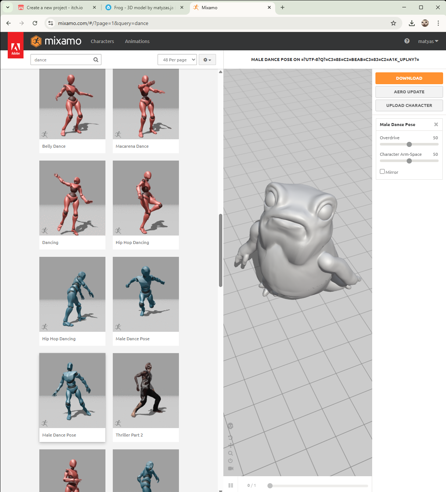Pause the animation playback

point(231,485)
